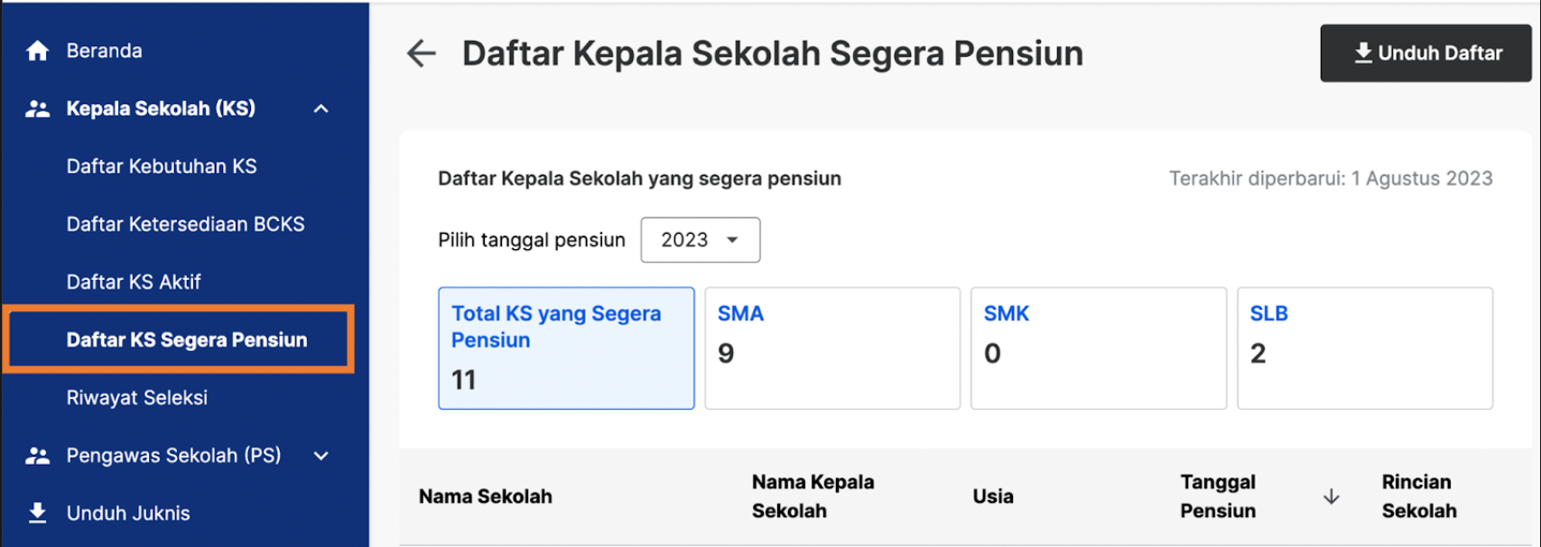Sort by Tanggal Pensiun arrow icon
This screenshot has width=1541, height=547.
coord(1331,496)
